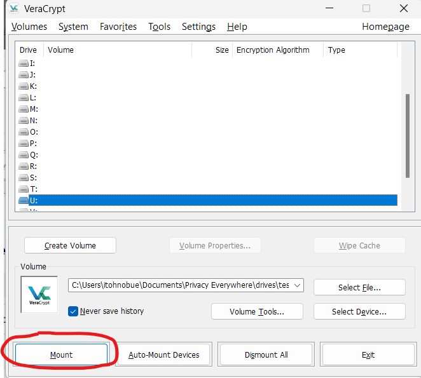Click Auto-Mount Devices button
This screenshot has height=378, width=421.
click(x=164, y=354)
